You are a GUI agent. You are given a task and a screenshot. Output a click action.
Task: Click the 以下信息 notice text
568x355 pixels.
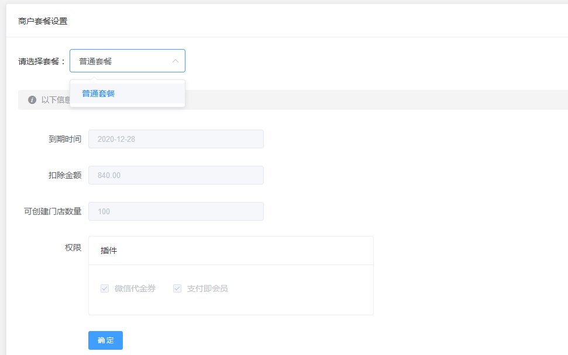tap(56, 100)
